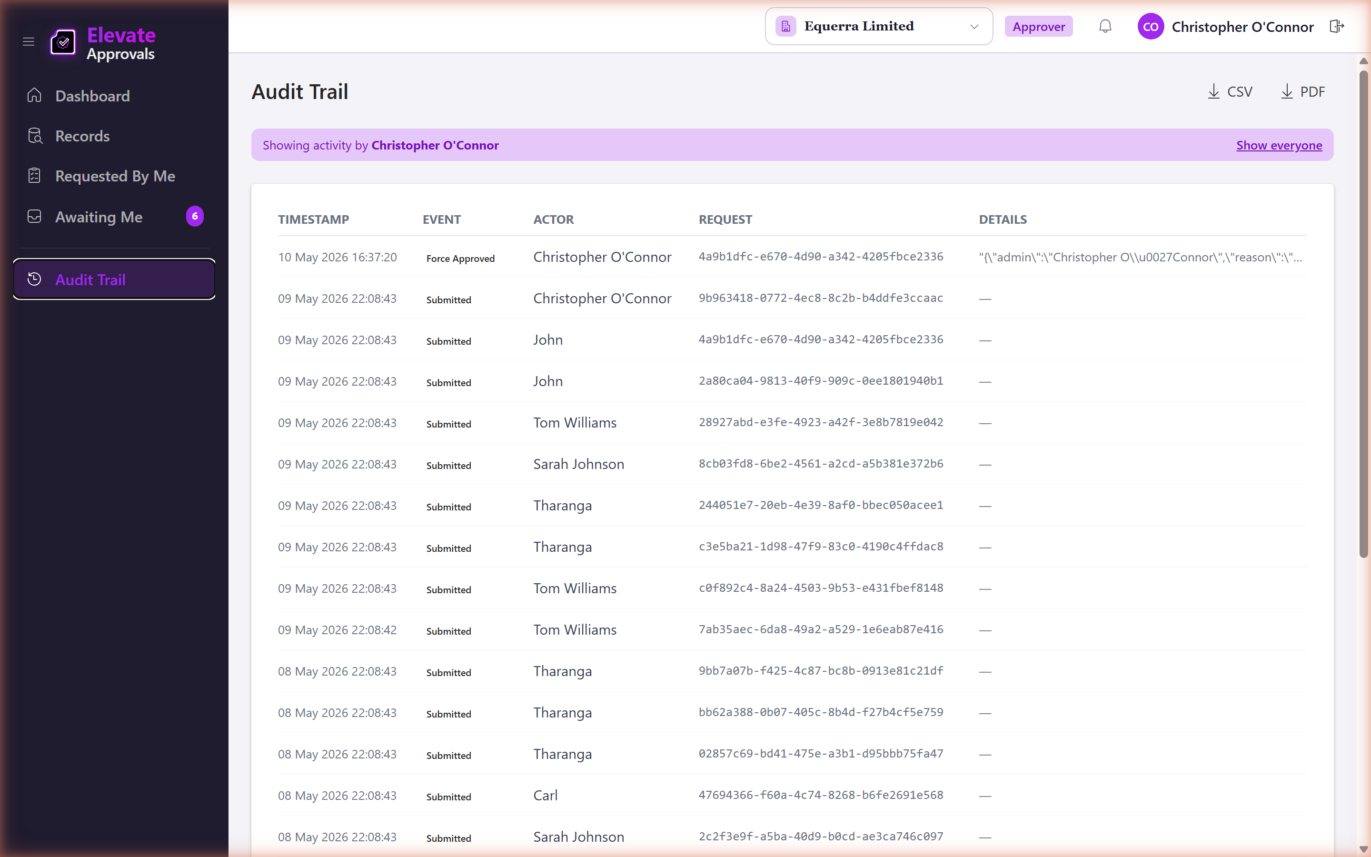Click request ID 244051e7-20eb-4e39-8af0-bbec050acee1

point(821,505)
